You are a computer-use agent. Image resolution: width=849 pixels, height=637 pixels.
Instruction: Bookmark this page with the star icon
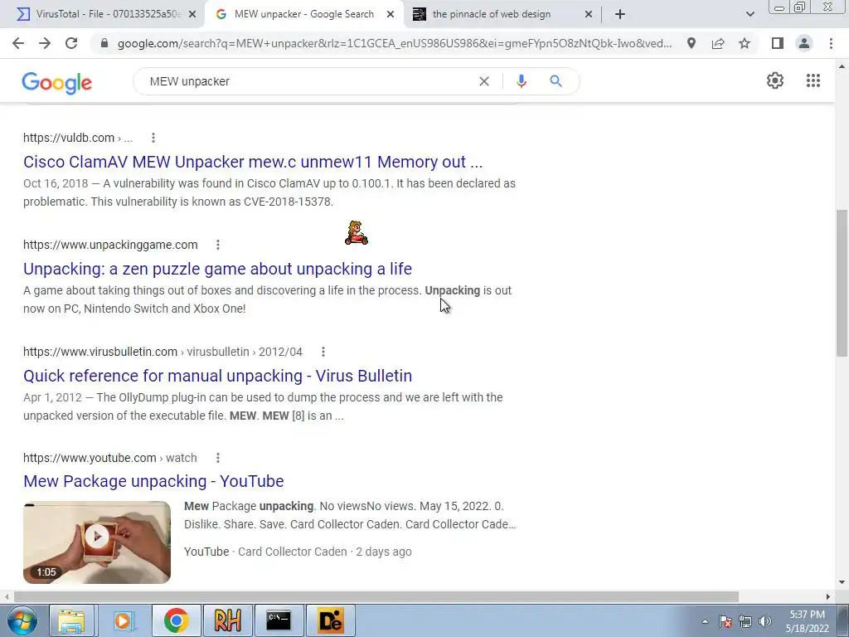pyautogui.click(x=745, y=43)
